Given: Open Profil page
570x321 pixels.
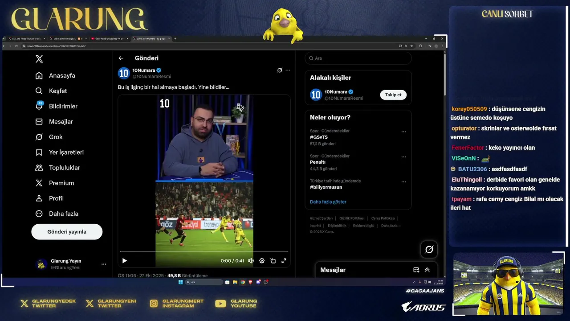Looking at the screenshot, I should 50,198.
